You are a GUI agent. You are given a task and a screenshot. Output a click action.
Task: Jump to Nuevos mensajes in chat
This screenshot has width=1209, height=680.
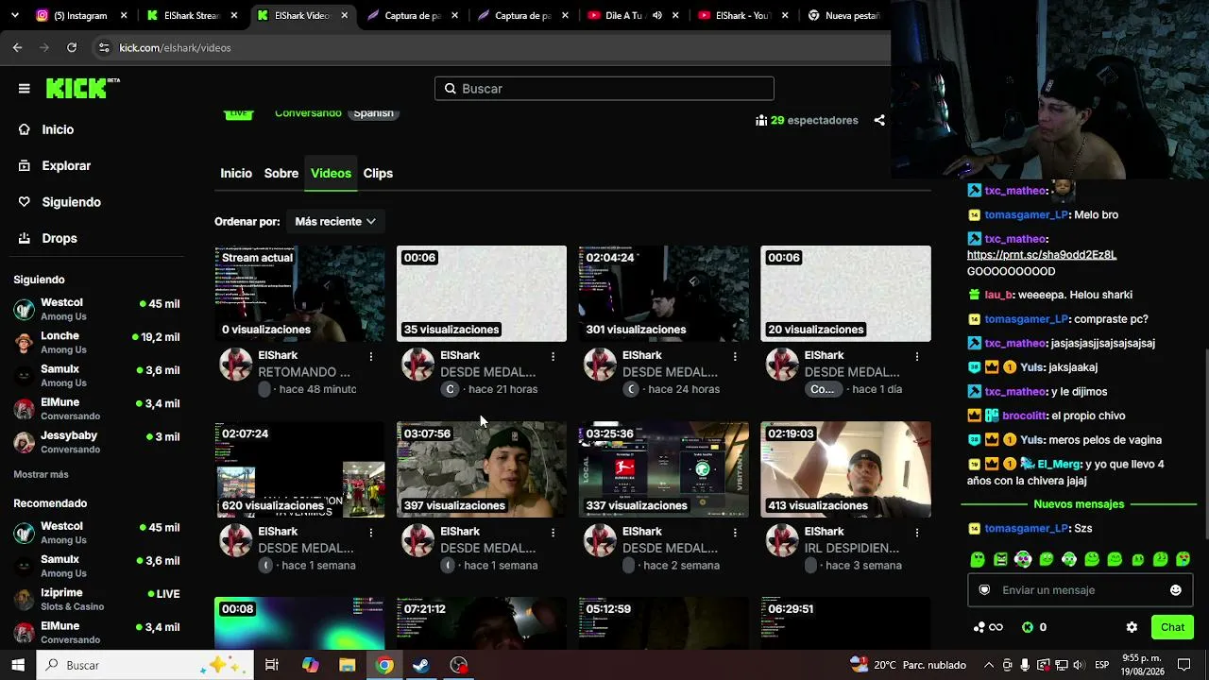[1079, 504]
